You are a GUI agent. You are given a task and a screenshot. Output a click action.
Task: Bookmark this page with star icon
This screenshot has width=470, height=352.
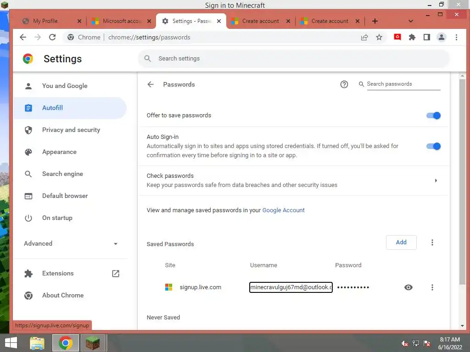click(379, 38)
